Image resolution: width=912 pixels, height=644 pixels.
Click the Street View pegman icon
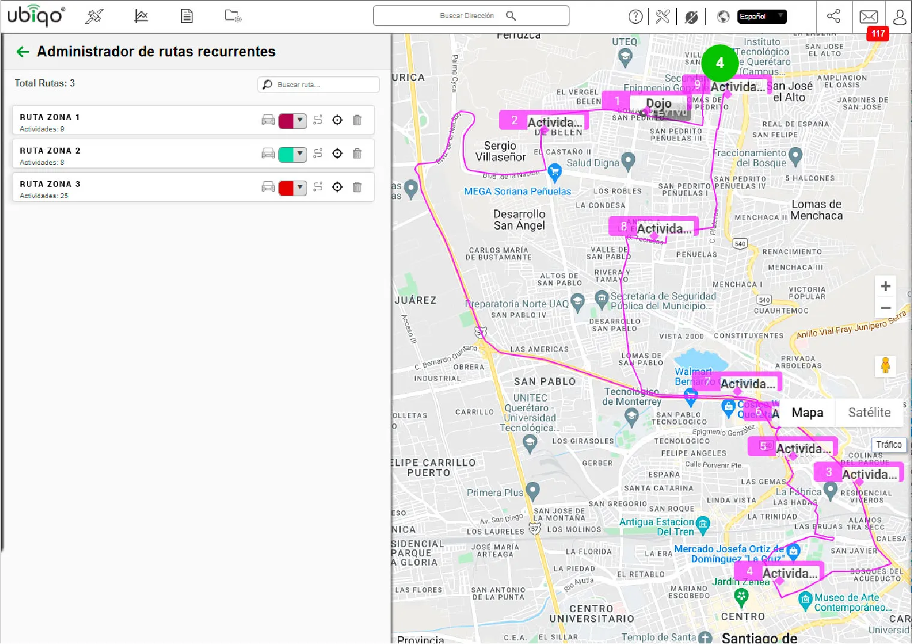pyautogui.click(x=885, y=366)
